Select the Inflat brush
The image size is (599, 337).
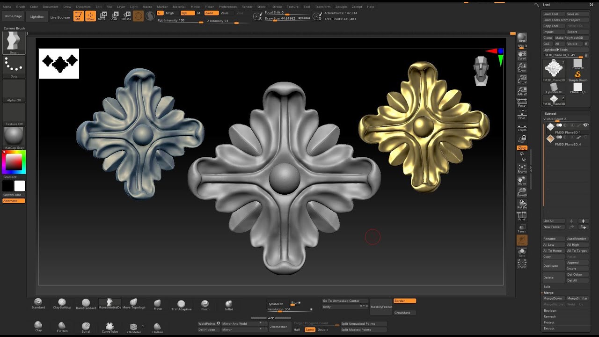(x=229, y=305)
